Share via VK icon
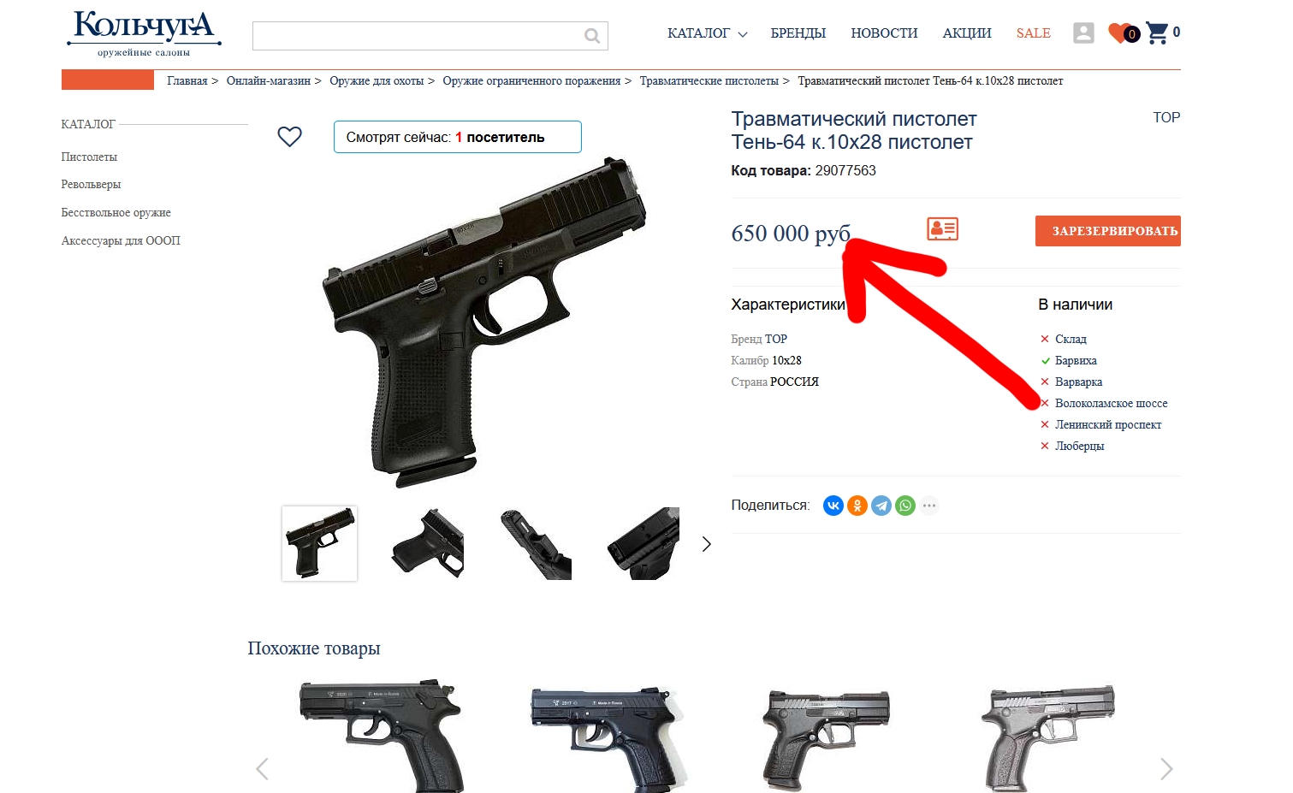 tap(833, 506)
